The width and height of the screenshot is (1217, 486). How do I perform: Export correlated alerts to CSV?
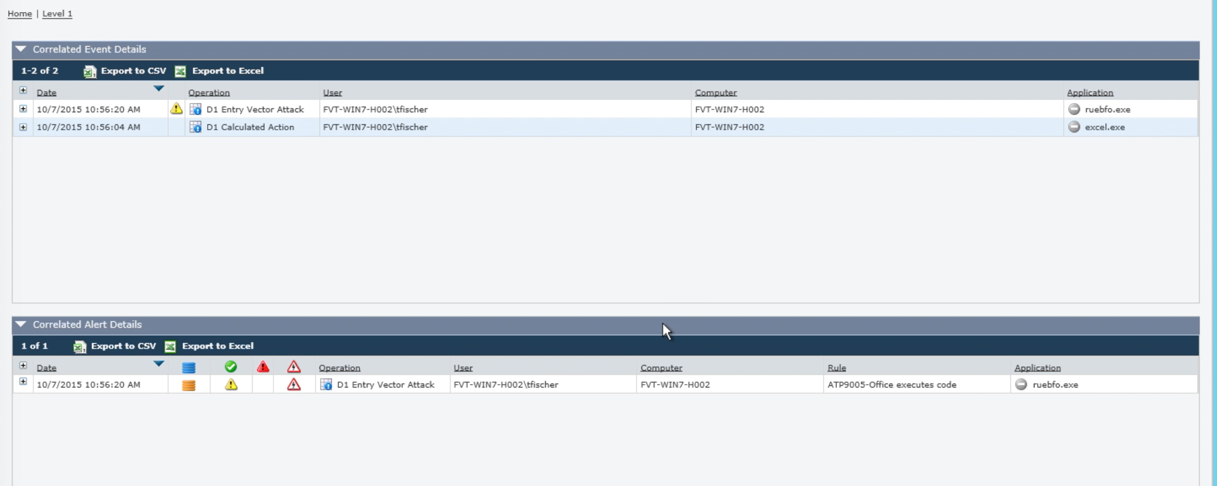[x=123, y=346]
